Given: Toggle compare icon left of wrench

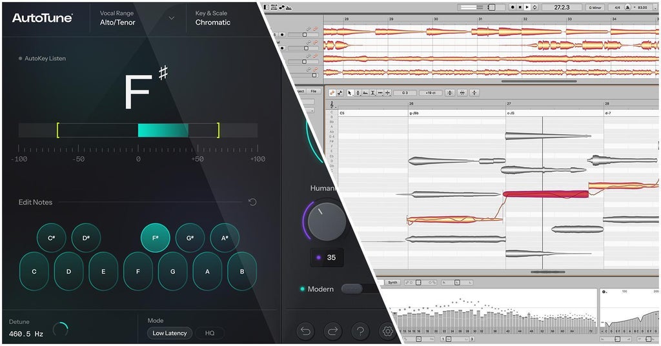Looking at the screenshot, I should pyautogui.click(x=332, y=93).
